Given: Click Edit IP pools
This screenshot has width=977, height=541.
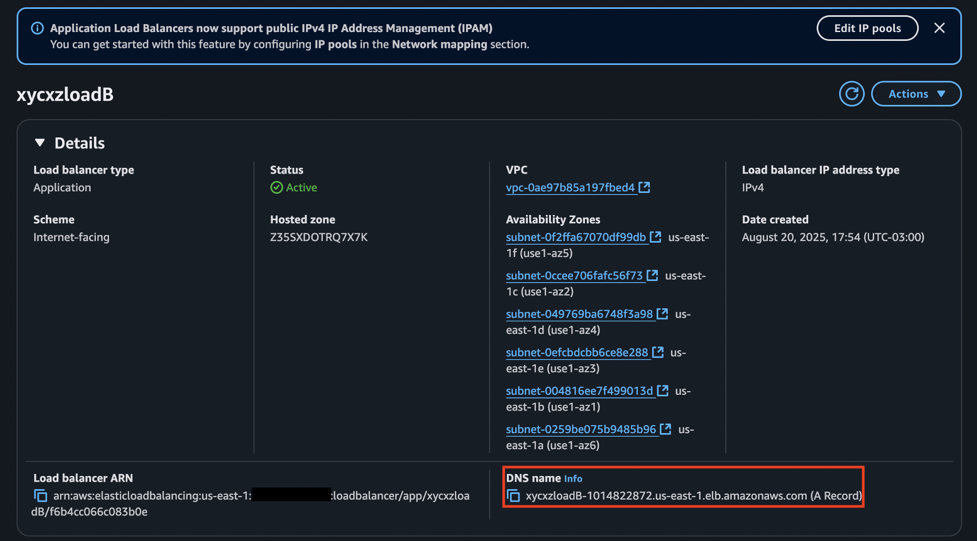Looking at the screenshot, I should point(867,28).
